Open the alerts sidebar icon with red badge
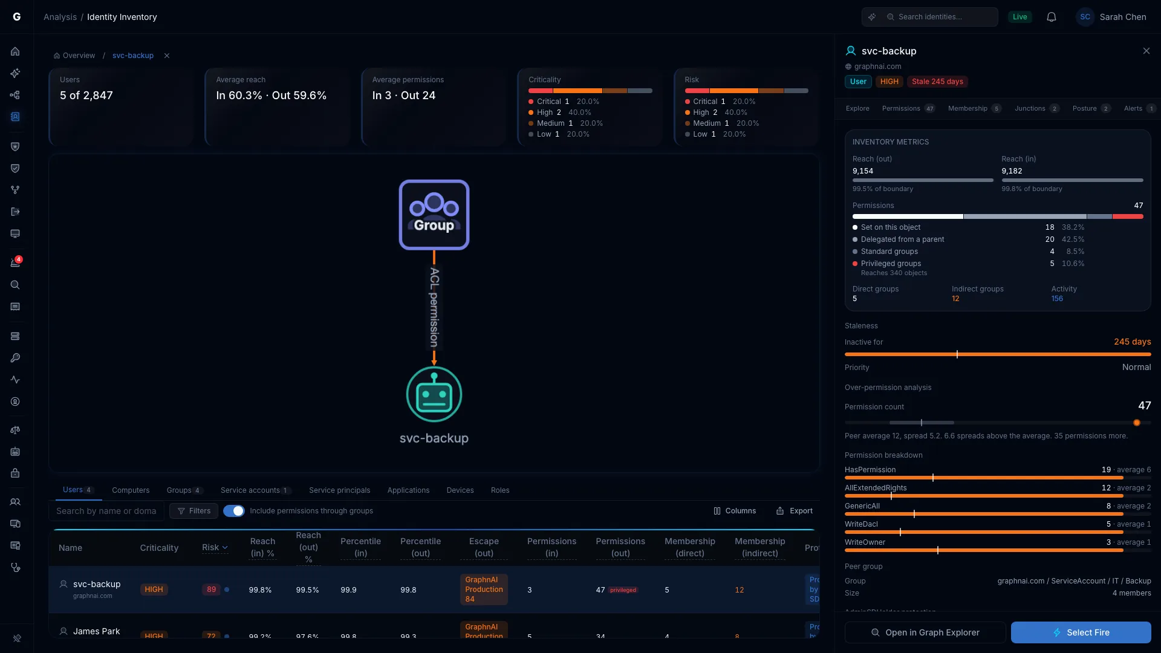 15,262
